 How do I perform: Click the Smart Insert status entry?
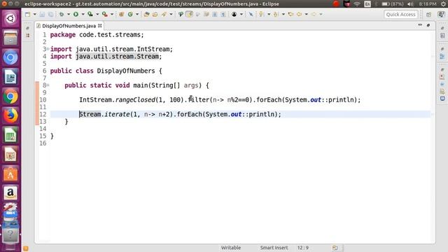(274, 248)
